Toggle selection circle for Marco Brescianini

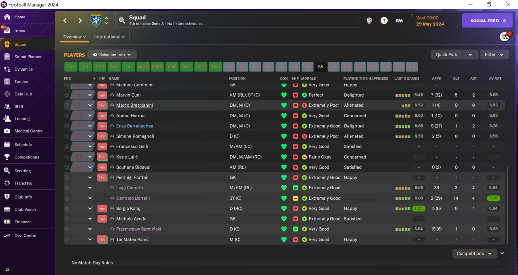pyautogui.click(x=67, y=105)
